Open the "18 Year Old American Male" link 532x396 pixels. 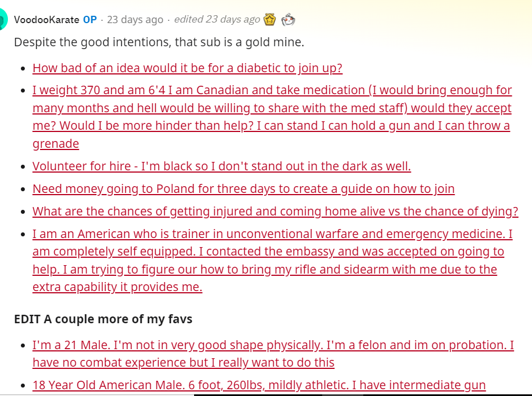pyautogui.click(x=259, y=385)
